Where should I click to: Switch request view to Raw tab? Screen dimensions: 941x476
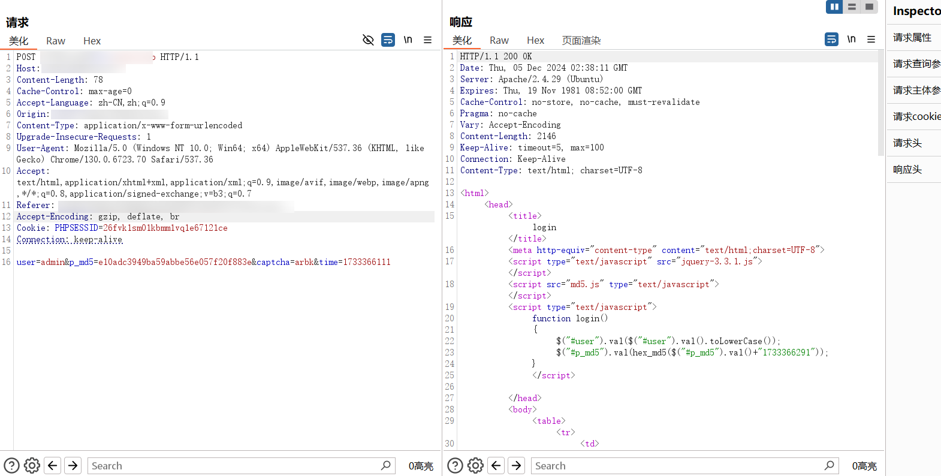pyautogui.click(x=56, y=41)
